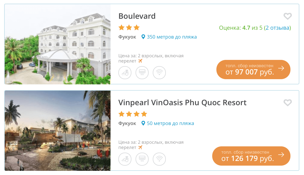Click the Wi-Fi icon for Vinpearl VinOasis
The height and width of the screenshot is (175, 304).
tap(159, 159)
